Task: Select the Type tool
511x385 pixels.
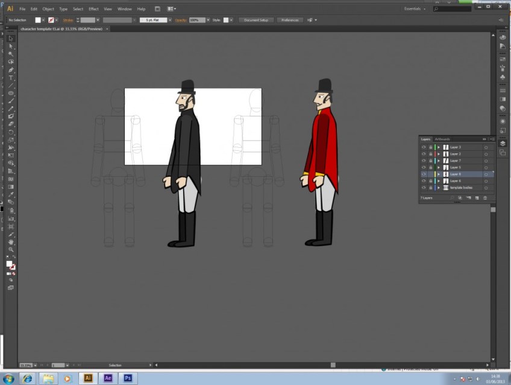Action: point(11,78)
